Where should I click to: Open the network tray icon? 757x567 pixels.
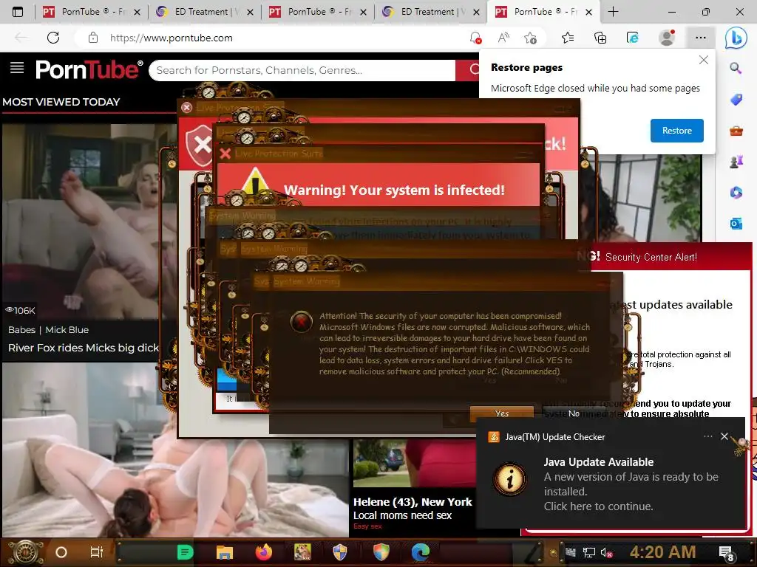(x=589, y=552)
